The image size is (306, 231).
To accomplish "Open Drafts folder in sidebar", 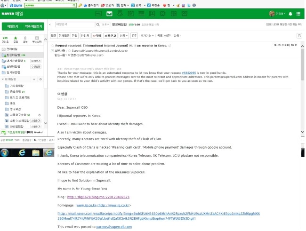I will pyautogui.click(x=13, y=72).
